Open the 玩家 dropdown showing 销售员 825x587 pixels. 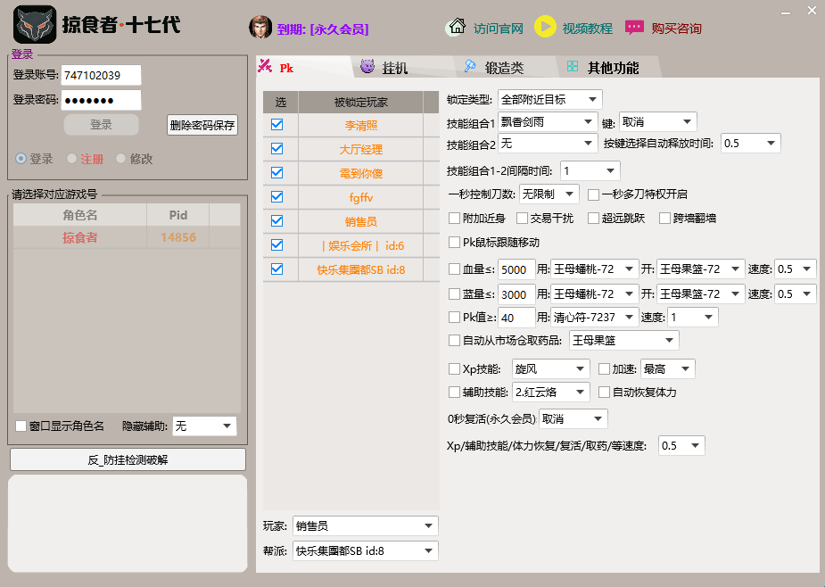(366, 525)
